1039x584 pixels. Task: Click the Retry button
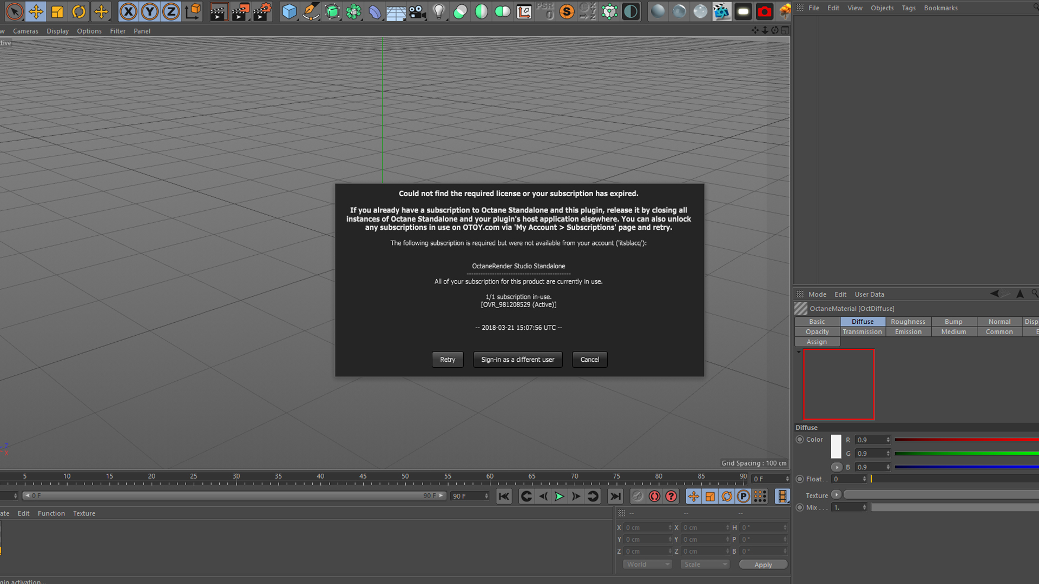tap(448, 360)
